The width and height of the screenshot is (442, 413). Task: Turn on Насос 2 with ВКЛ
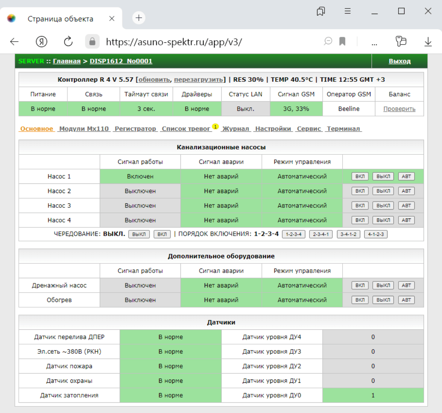(x=360, y=191)
